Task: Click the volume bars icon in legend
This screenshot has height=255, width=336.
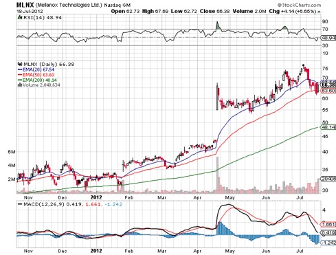Action: click(20, 85)
